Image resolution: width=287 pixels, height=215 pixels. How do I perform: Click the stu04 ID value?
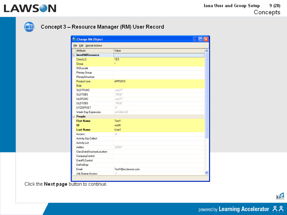[x=117, y=125]
